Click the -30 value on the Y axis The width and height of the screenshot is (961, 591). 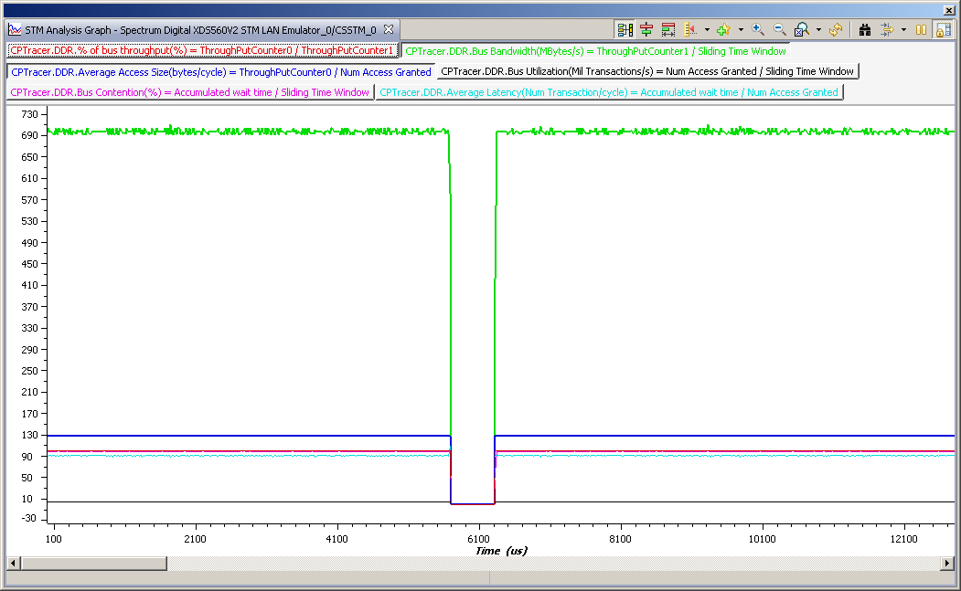point(29,518)
